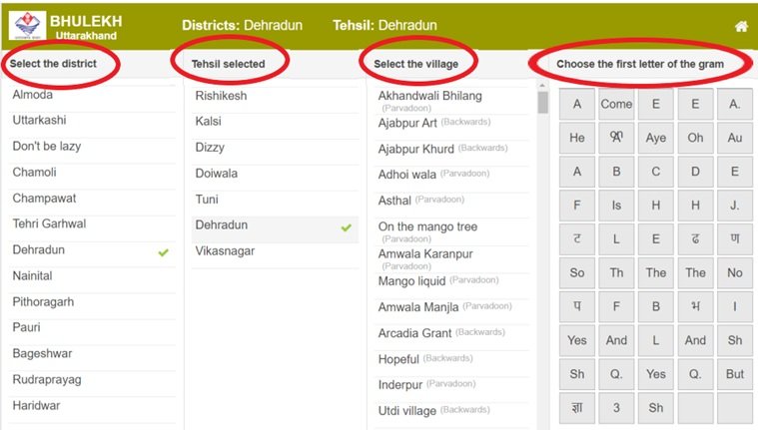This screenshot has height=430, width=758.
Task: Choose Almoda from the district list
Action: 33,95
